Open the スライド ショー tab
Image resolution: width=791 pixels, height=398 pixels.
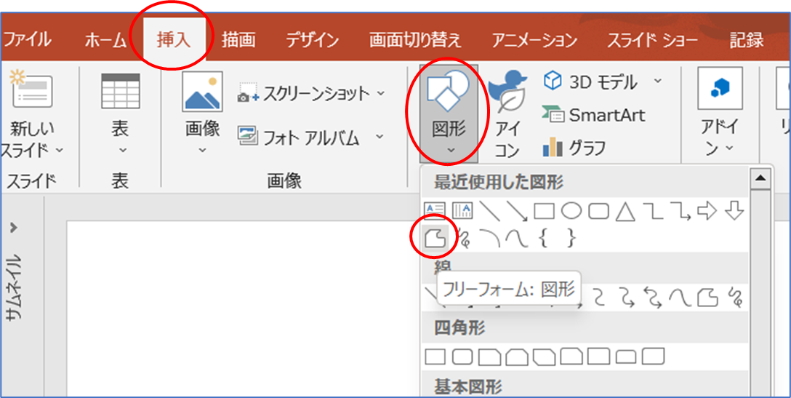pyautogui.click(x=653, y=39)
